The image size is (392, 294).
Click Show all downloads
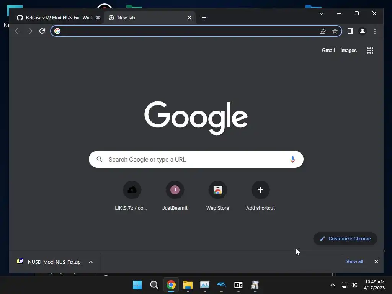(x=354, y=261)
